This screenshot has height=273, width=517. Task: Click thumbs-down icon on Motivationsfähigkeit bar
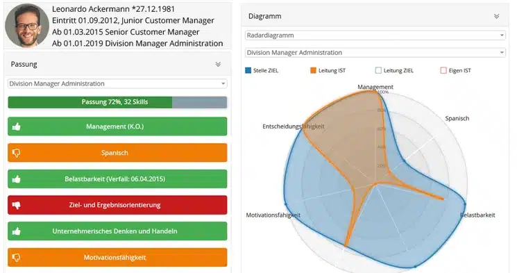(x=16, y=258)
